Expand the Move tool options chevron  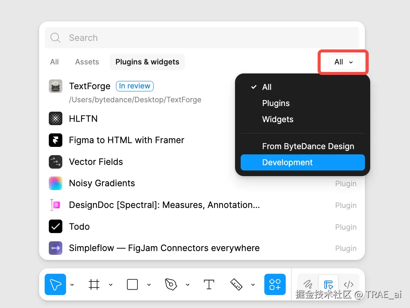pyautogui.click(x=72, y=285)
